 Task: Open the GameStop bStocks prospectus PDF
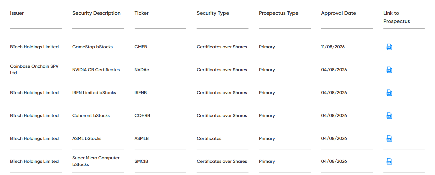389,47
